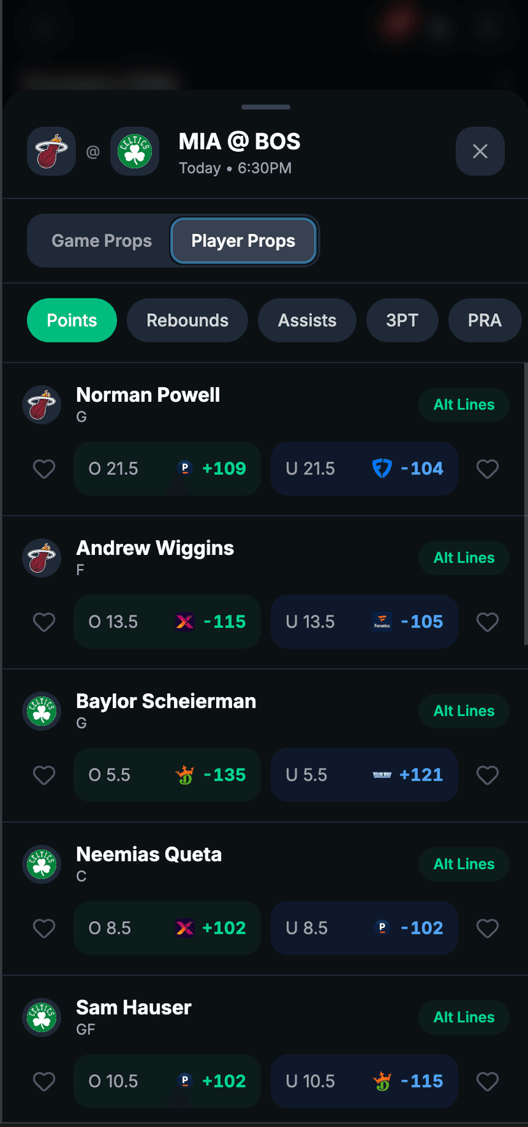Click the Boston Celtics logo in the header
The height and width of the screenshot is (1127, 528).
(x=135, y=151)
